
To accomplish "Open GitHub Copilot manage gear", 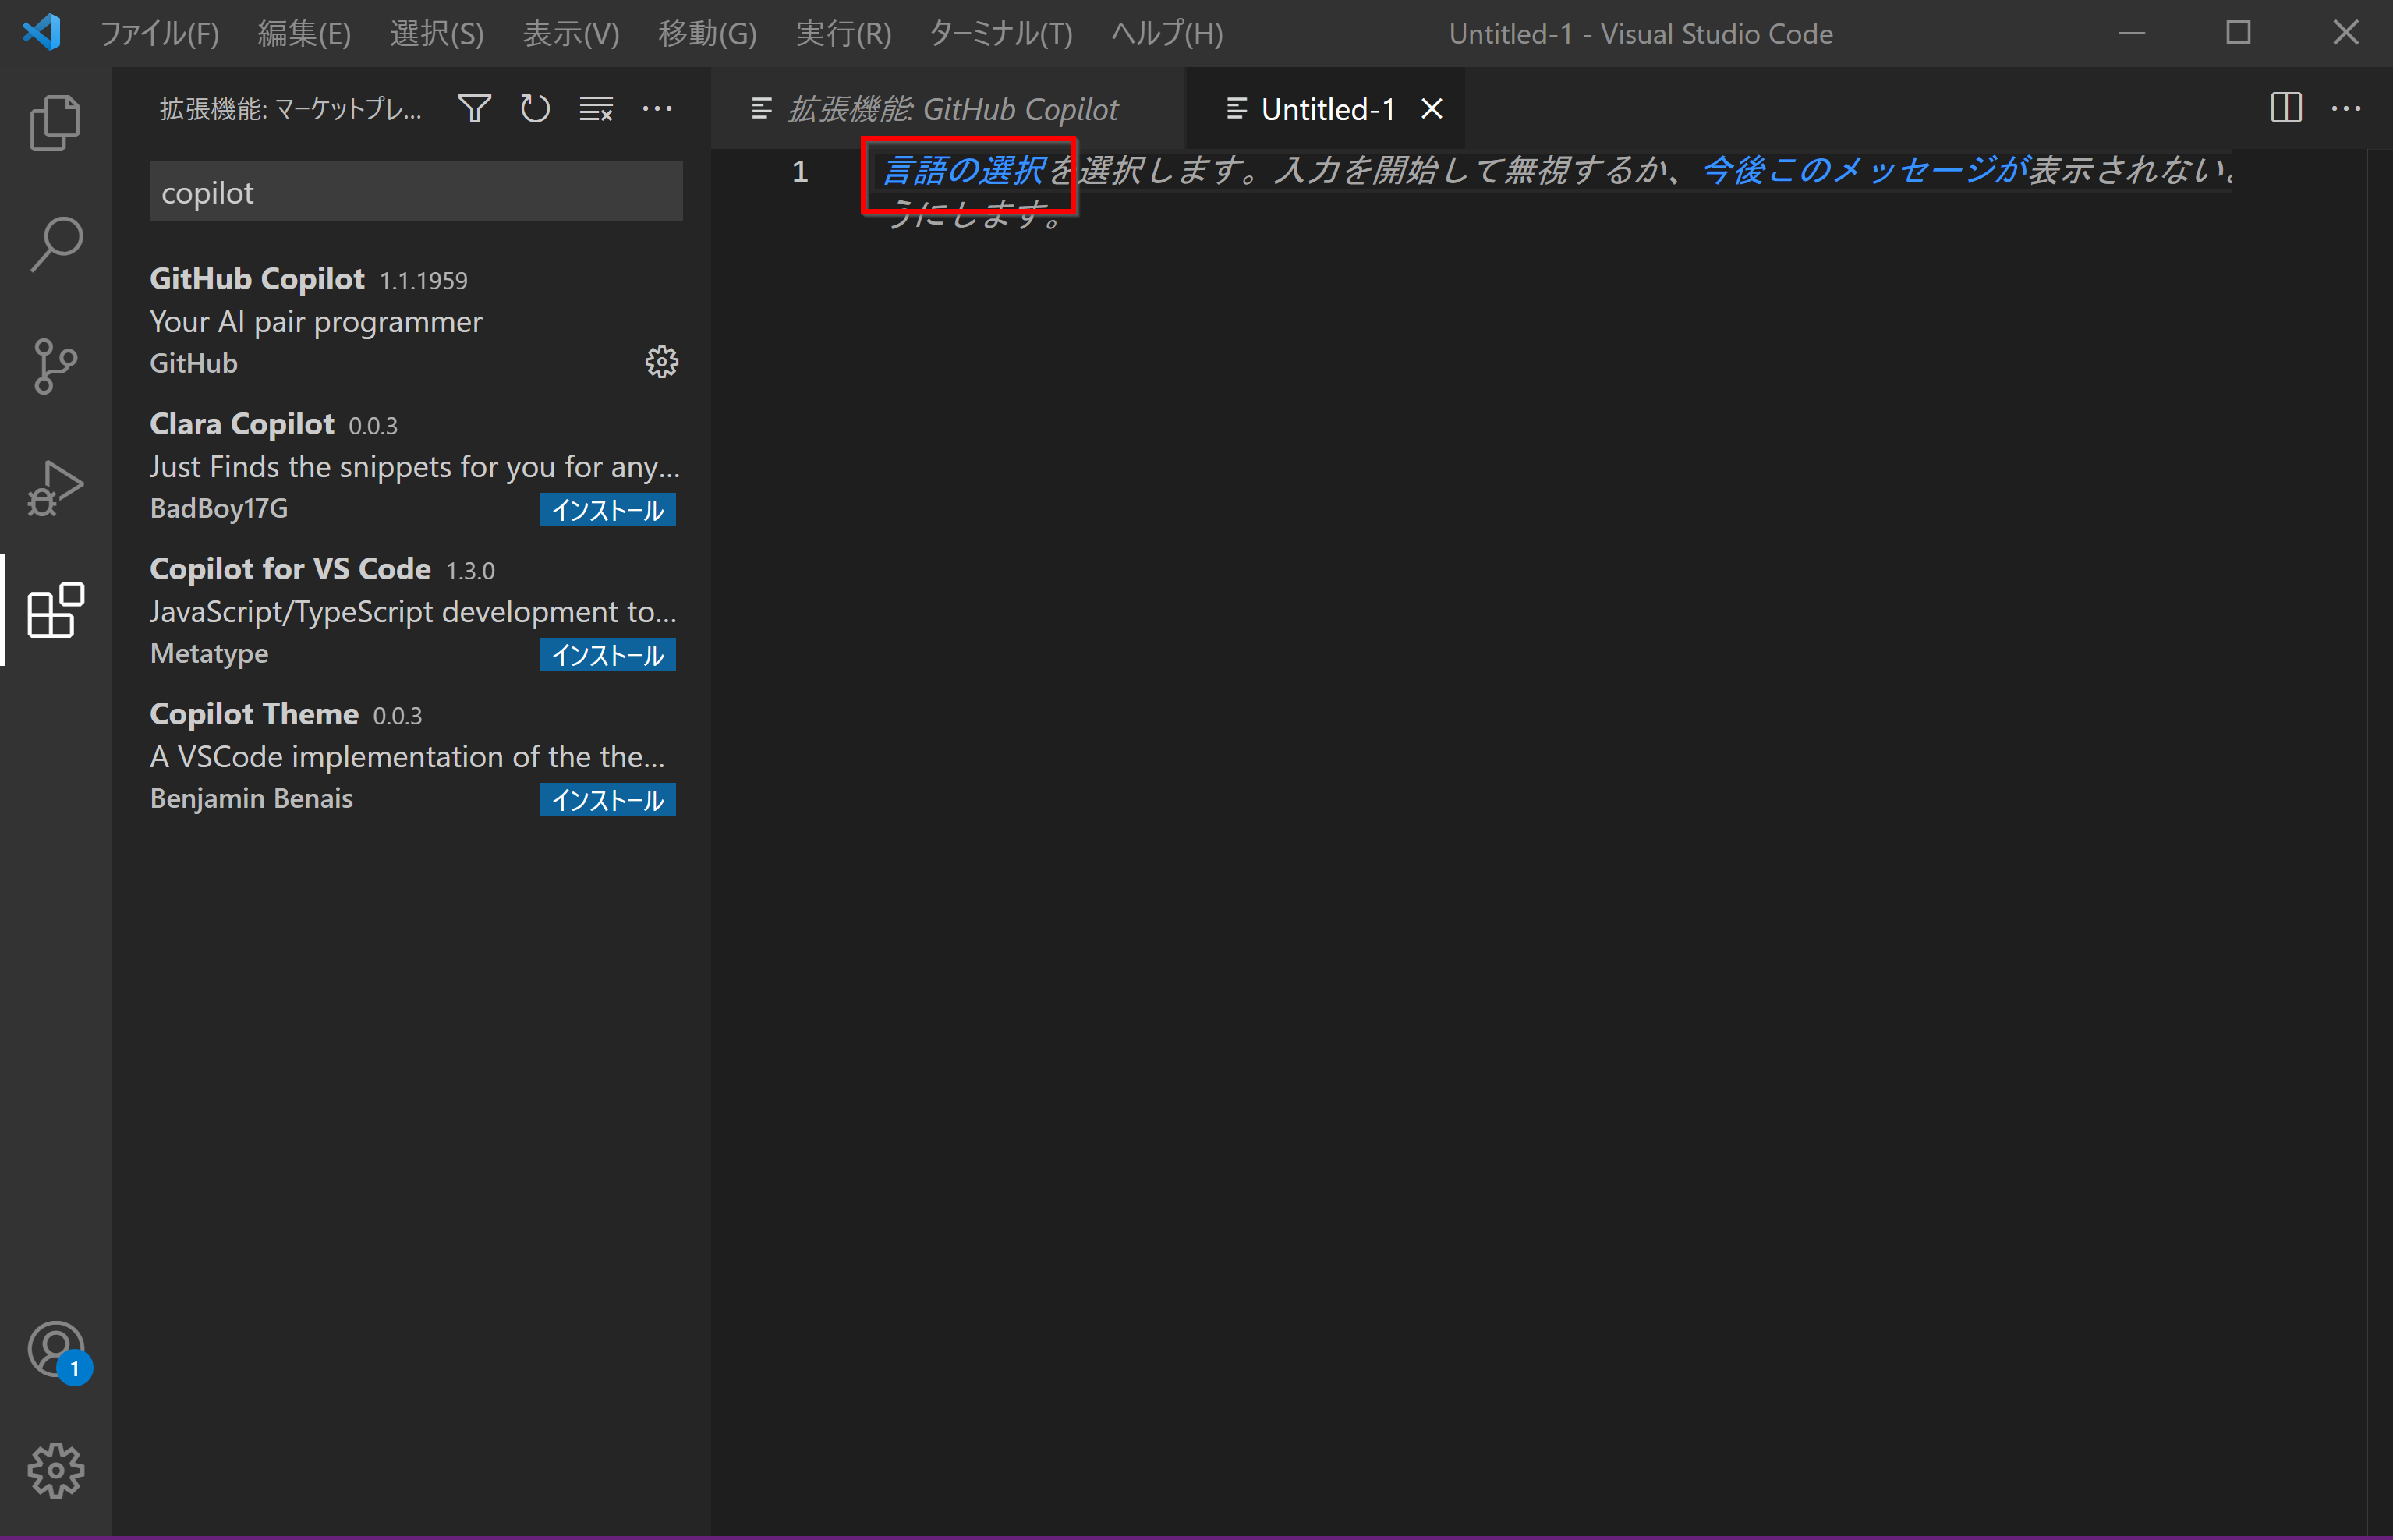I will point(661,362).
